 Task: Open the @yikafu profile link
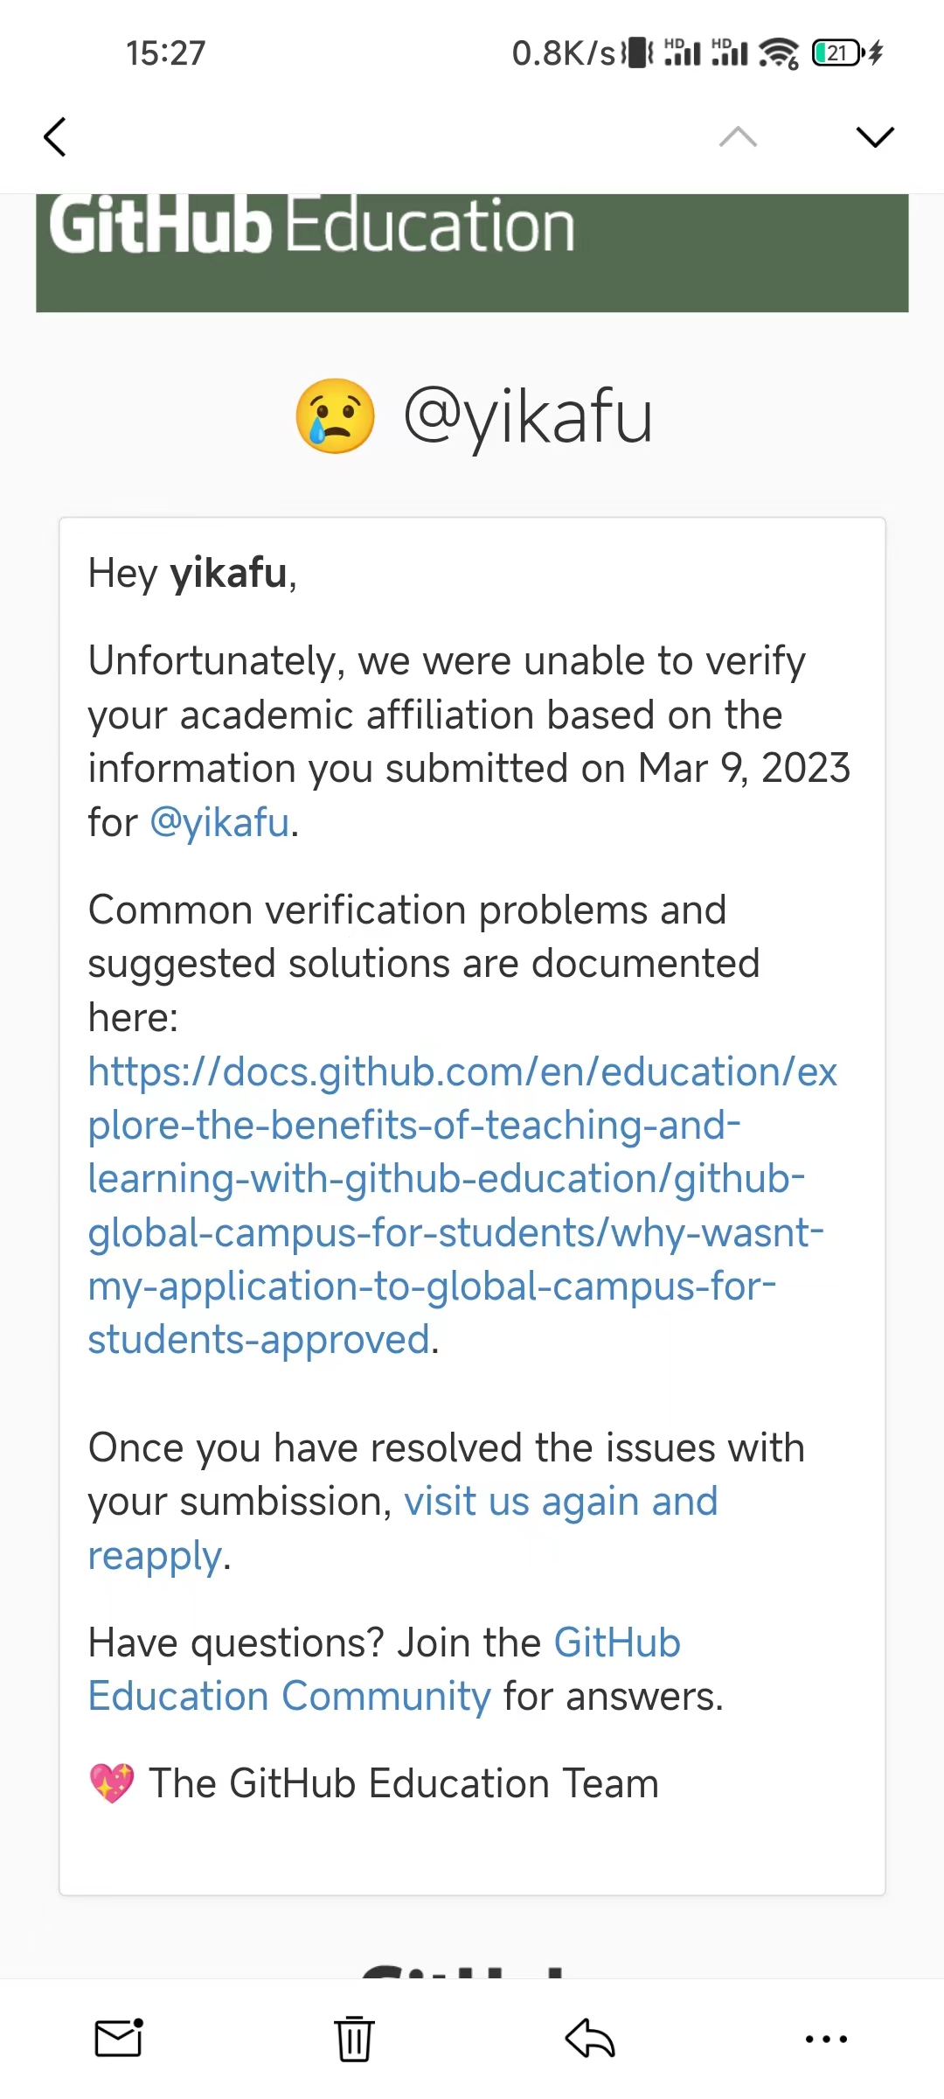coord(218,822)
